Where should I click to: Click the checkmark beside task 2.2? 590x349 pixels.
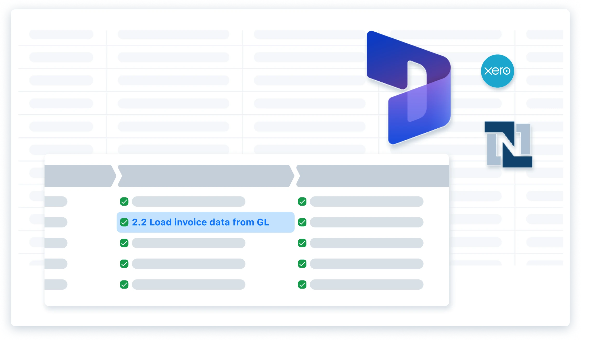[x=124, y=222]
